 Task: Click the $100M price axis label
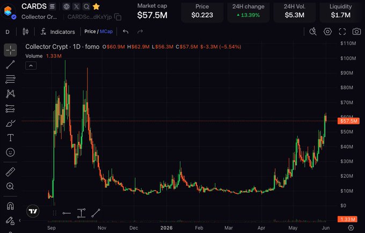coord(348,58)
